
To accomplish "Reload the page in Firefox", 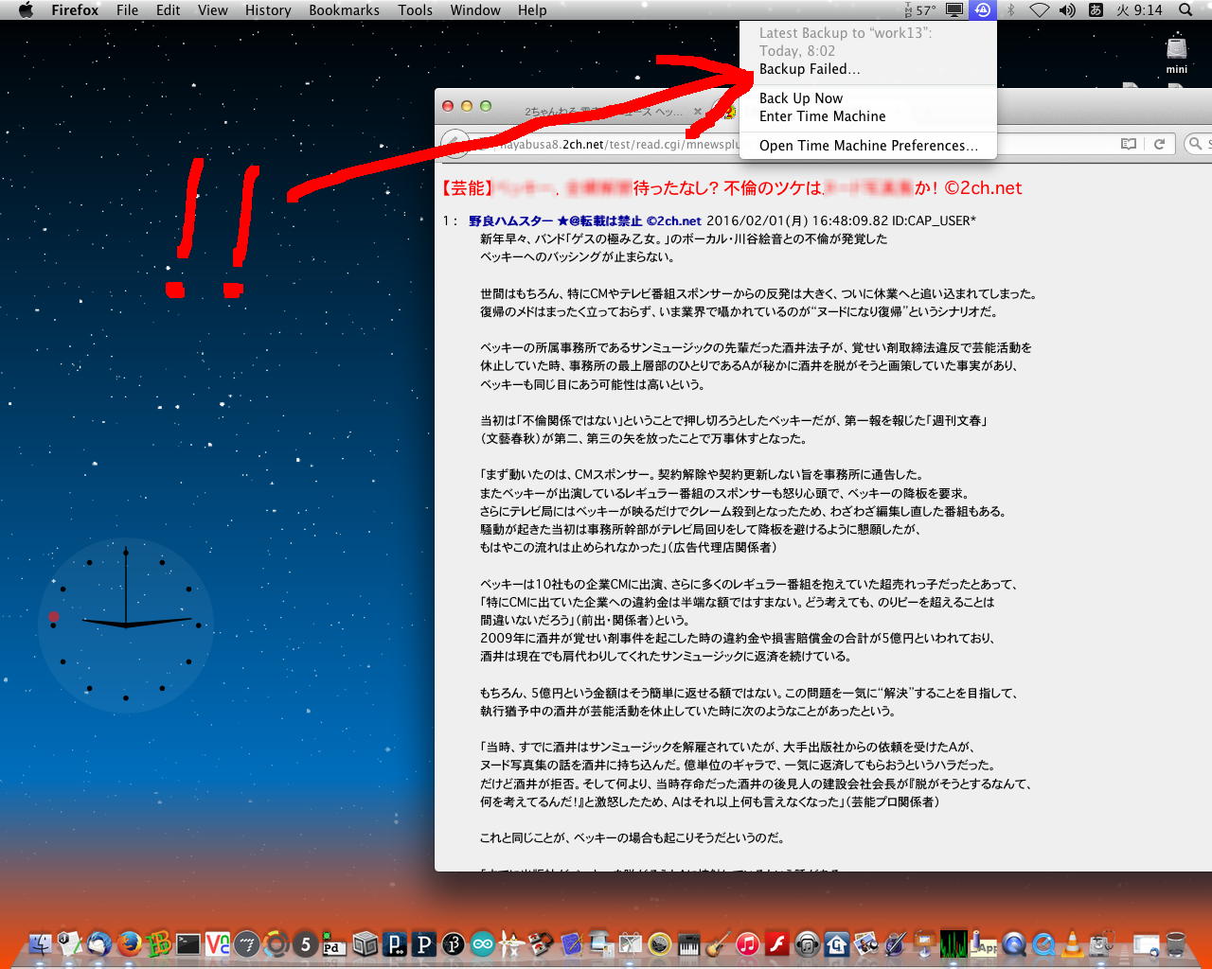I will pos(1159,144).
